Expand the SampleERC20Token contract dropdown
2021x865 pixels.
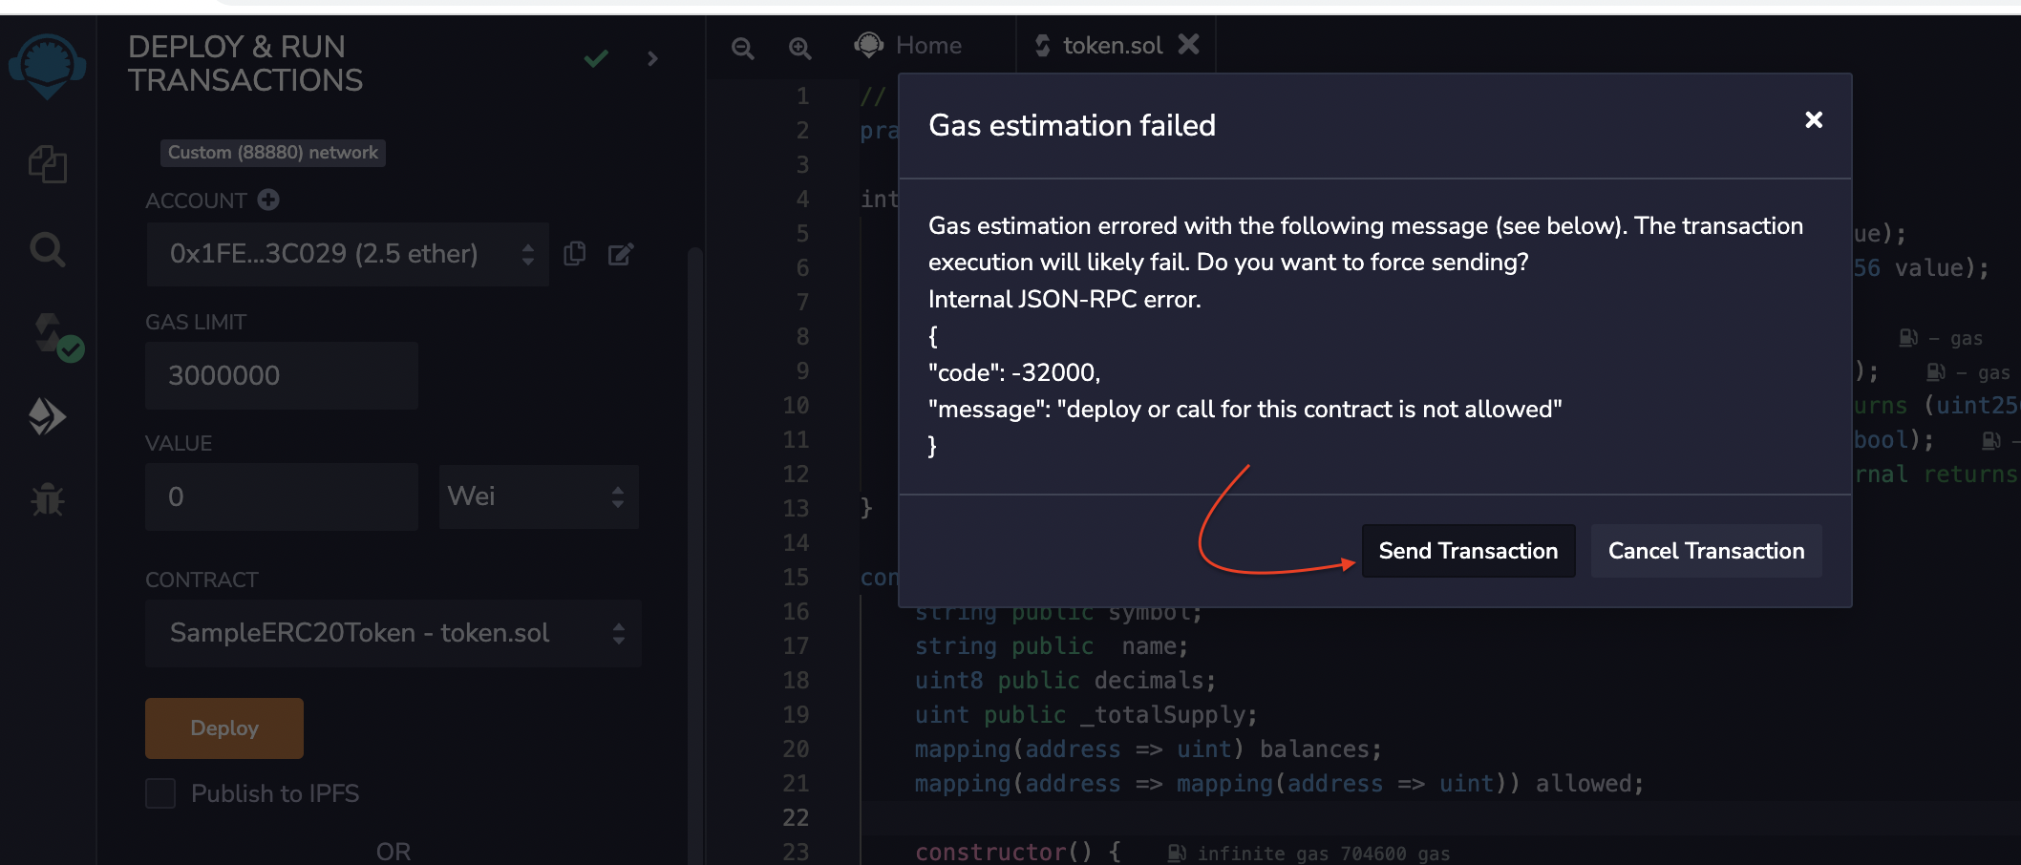pos(393,633)
